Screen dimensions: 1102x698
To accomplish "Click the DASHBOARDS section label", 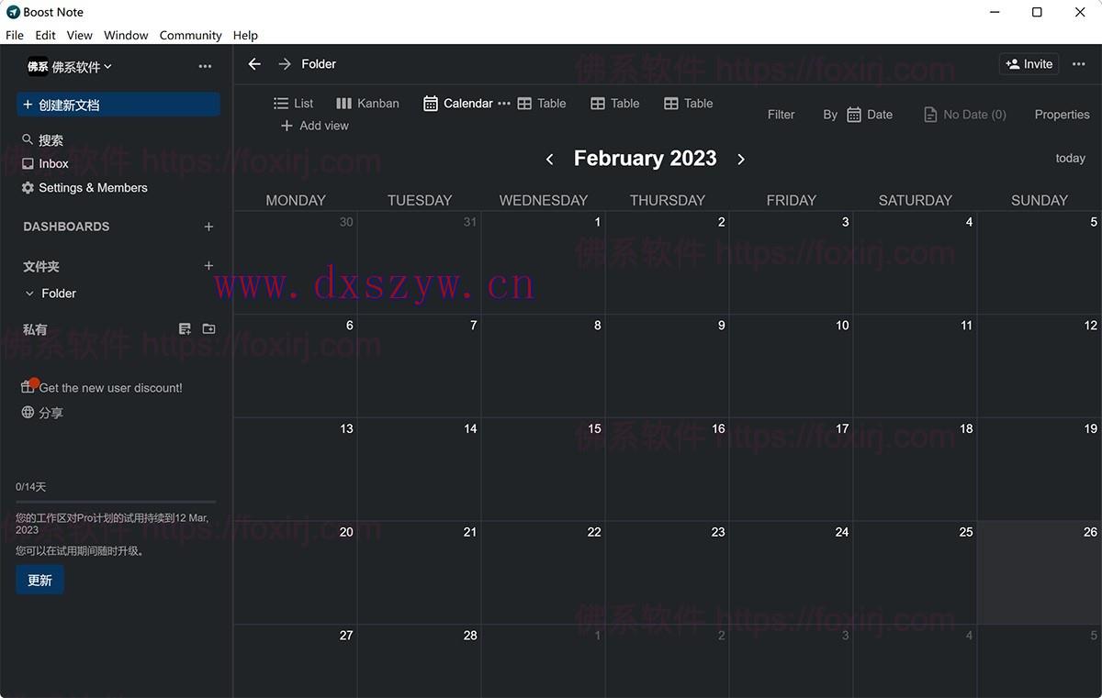I will (66, 227).
